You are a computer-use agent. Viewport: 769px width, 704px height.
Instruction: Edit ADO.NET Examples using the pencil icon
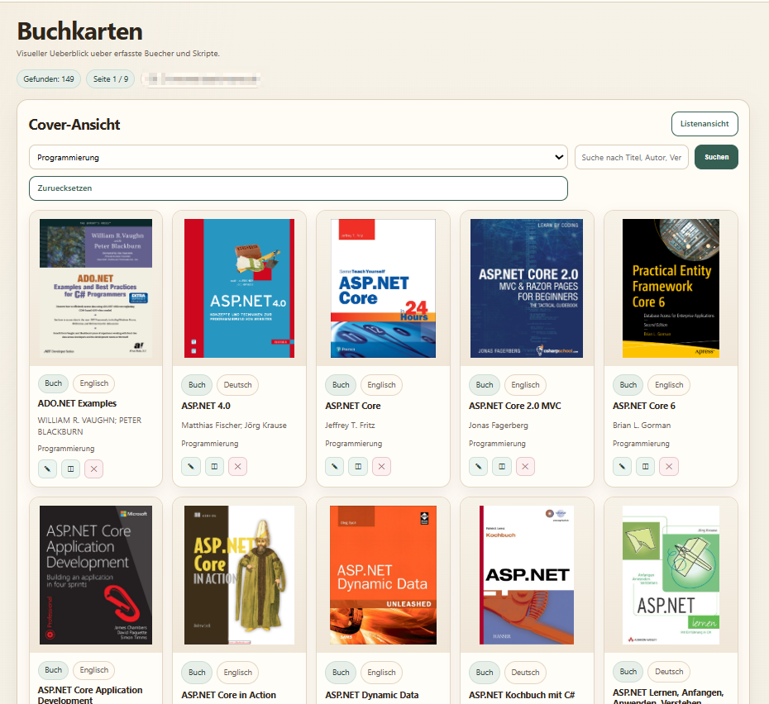pos(47,469)
